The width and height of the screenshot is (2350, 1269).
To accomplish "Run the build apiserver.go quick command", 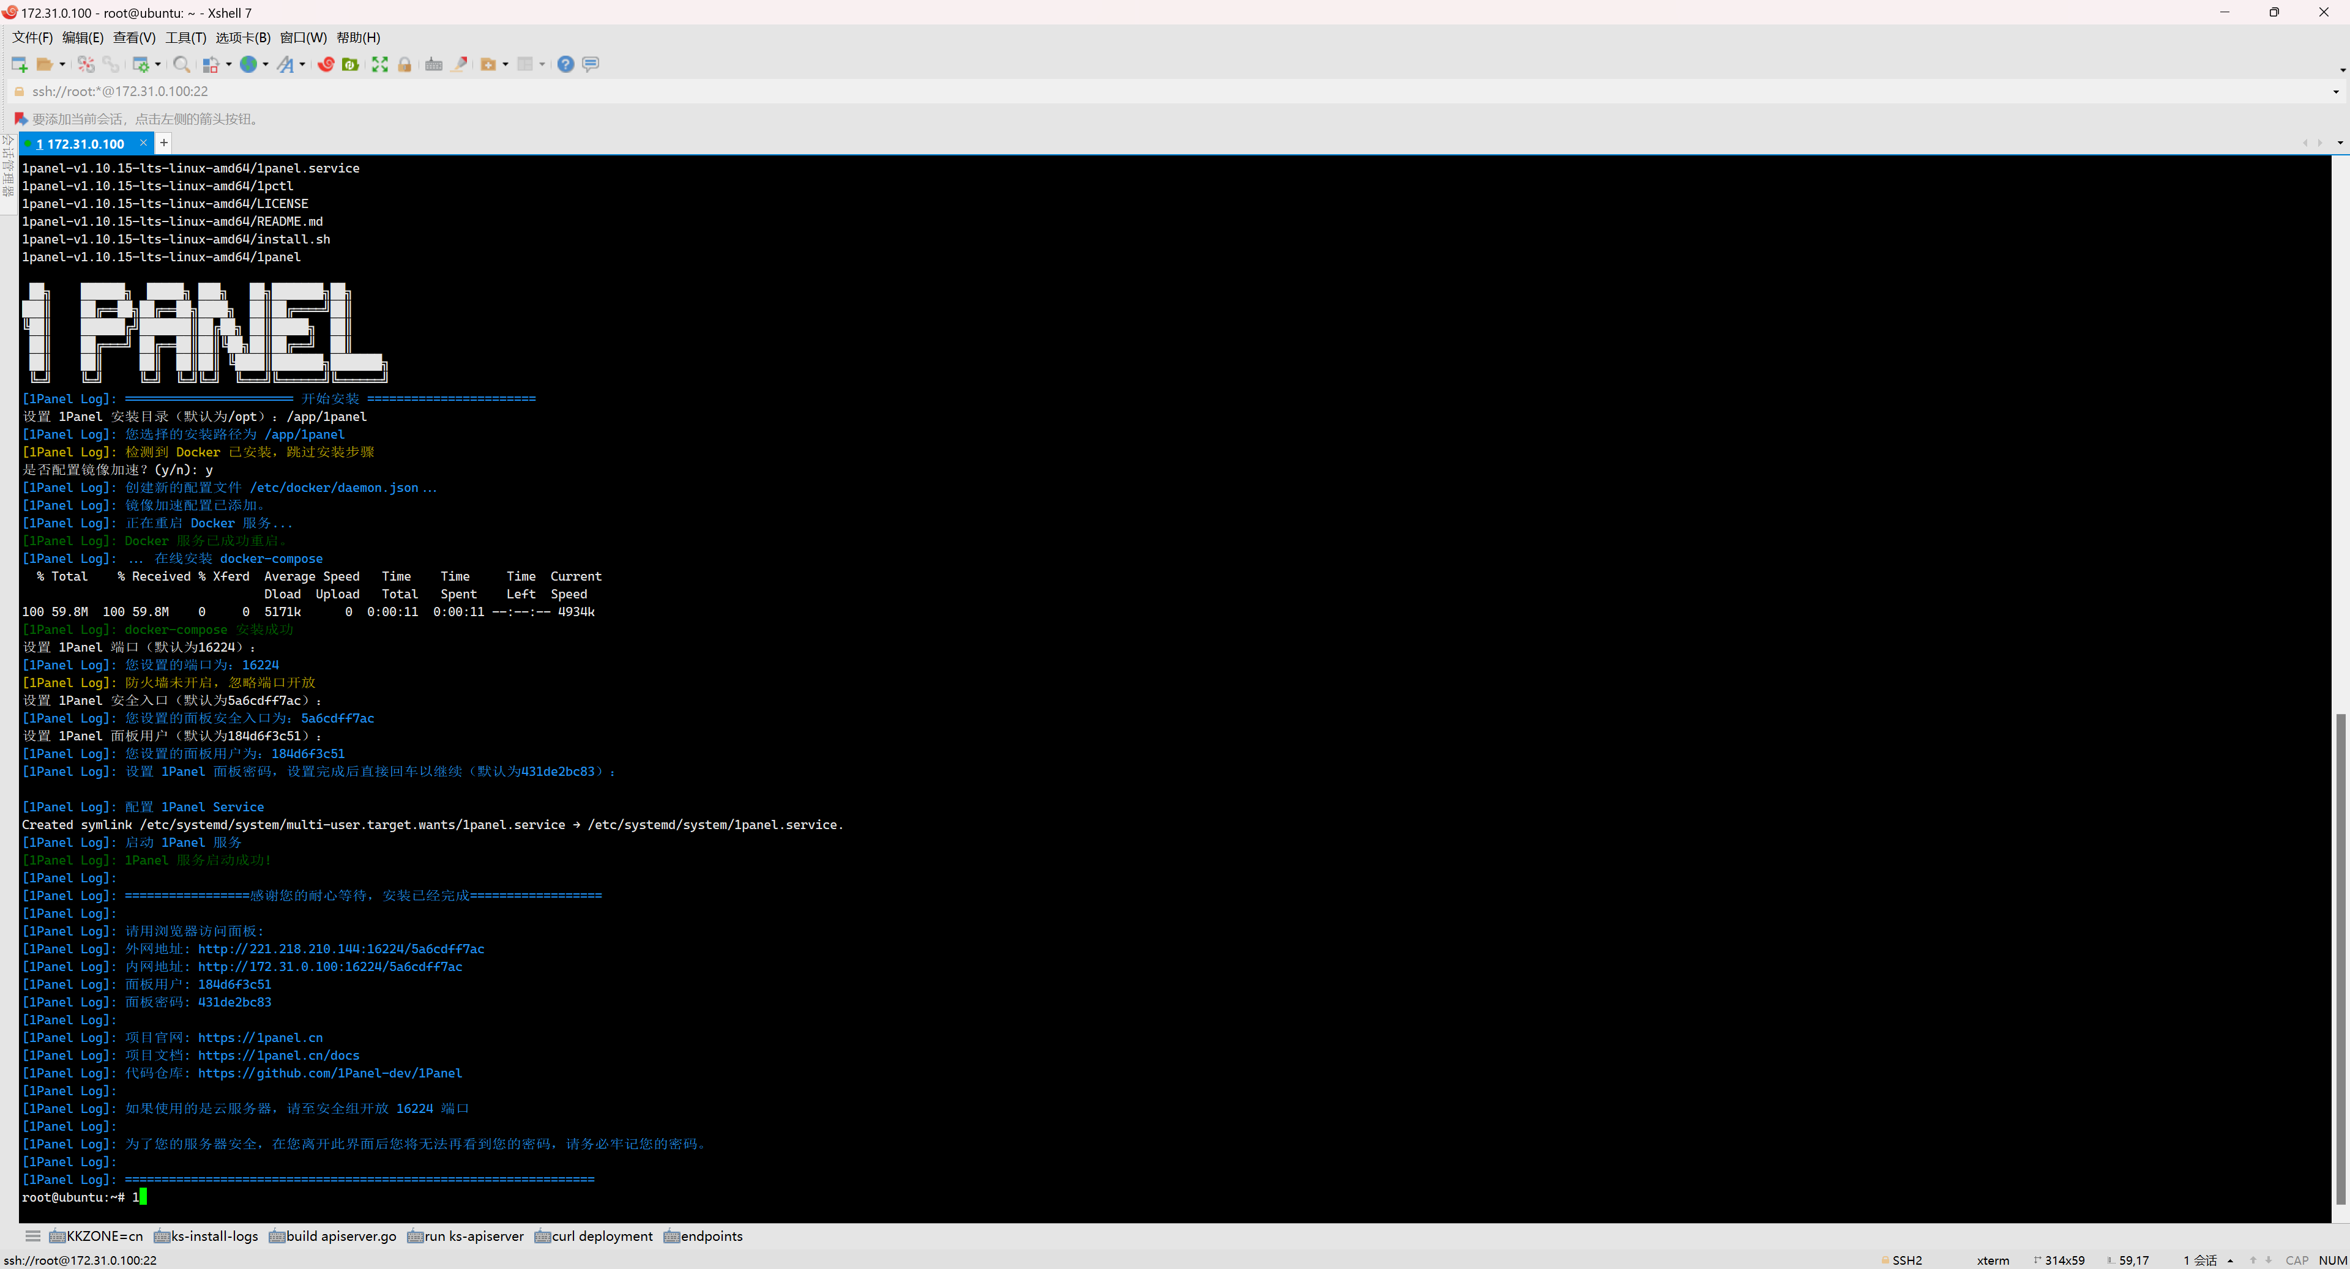I will tap(332, 1236).
